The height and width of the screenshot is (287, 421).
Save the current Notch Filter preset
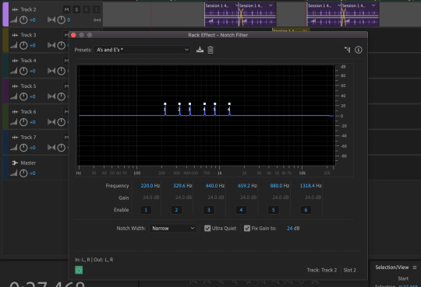click(x=200, y=50)
